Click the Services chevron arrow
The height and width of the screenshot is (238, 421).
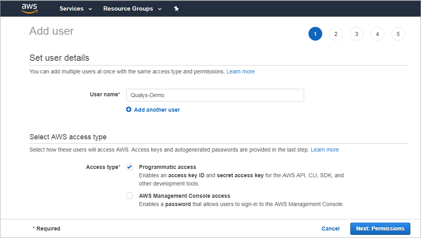tap(90, 9)
